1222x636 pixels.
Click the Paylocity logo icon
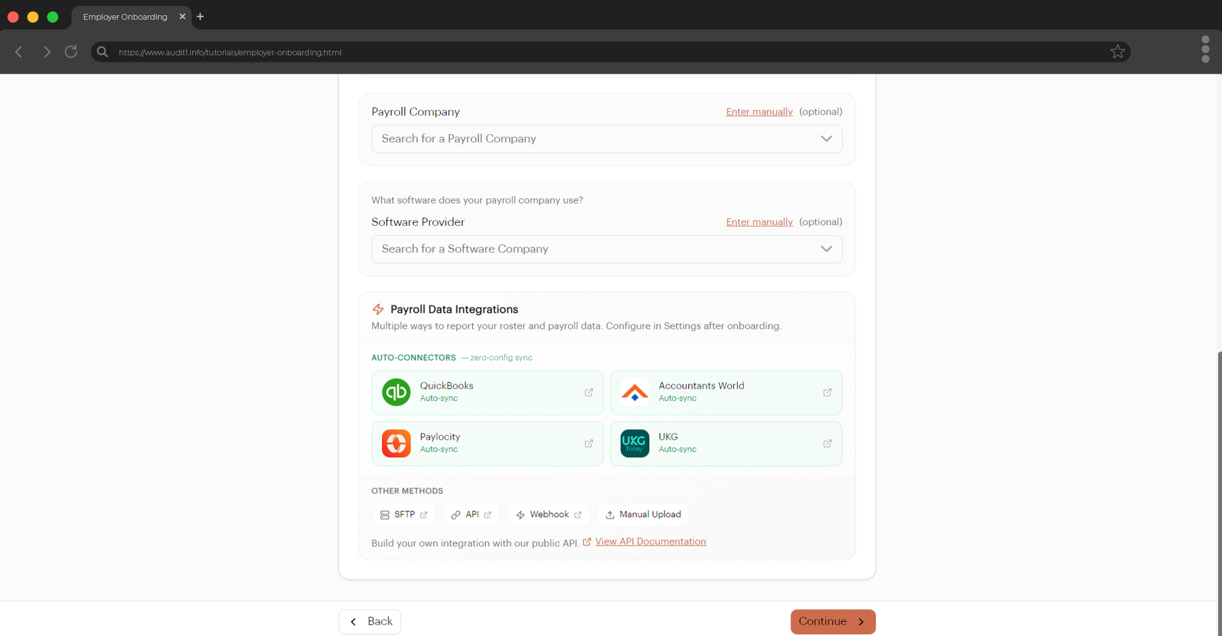(396, 443)
